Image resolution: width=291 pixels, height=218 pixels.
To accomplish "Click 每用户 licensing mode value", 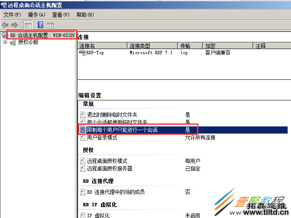I will pyautogui.click(x=192, y=161).
